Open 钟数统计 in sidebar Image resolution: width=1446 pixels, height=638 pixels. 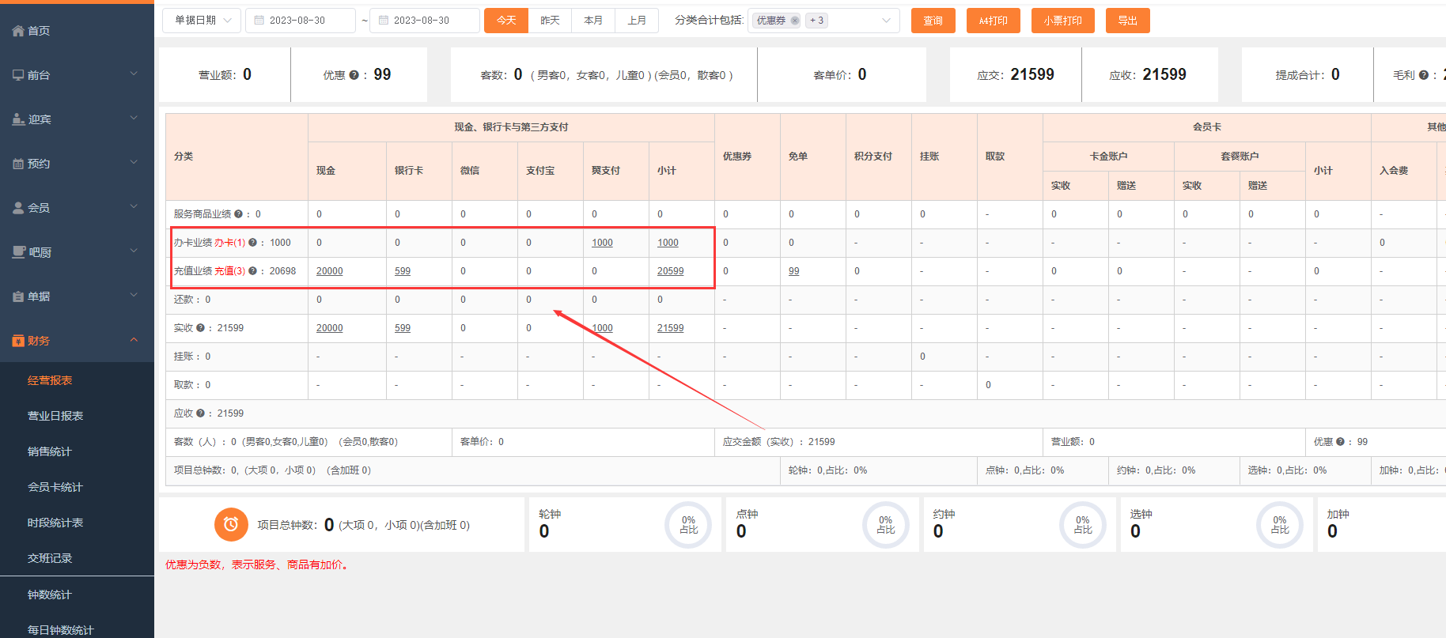point(50,595)
